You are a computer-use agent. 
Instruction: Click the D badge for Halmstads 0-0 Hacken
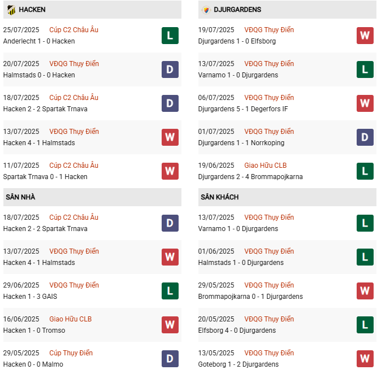[x=170, y=69]
